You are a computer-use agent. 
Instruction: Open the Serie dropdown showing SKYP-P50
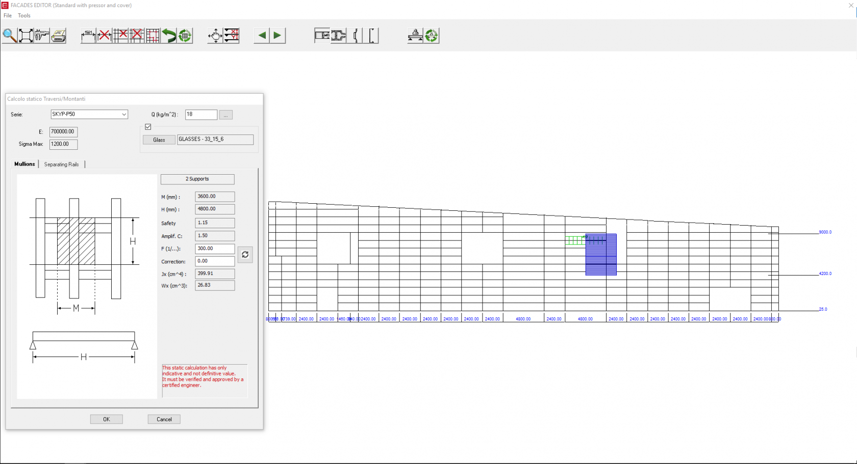click(124, 114)
